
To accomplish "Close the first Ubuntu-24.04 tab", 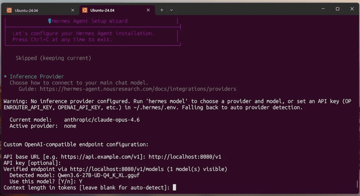I will tap(72, 10).
